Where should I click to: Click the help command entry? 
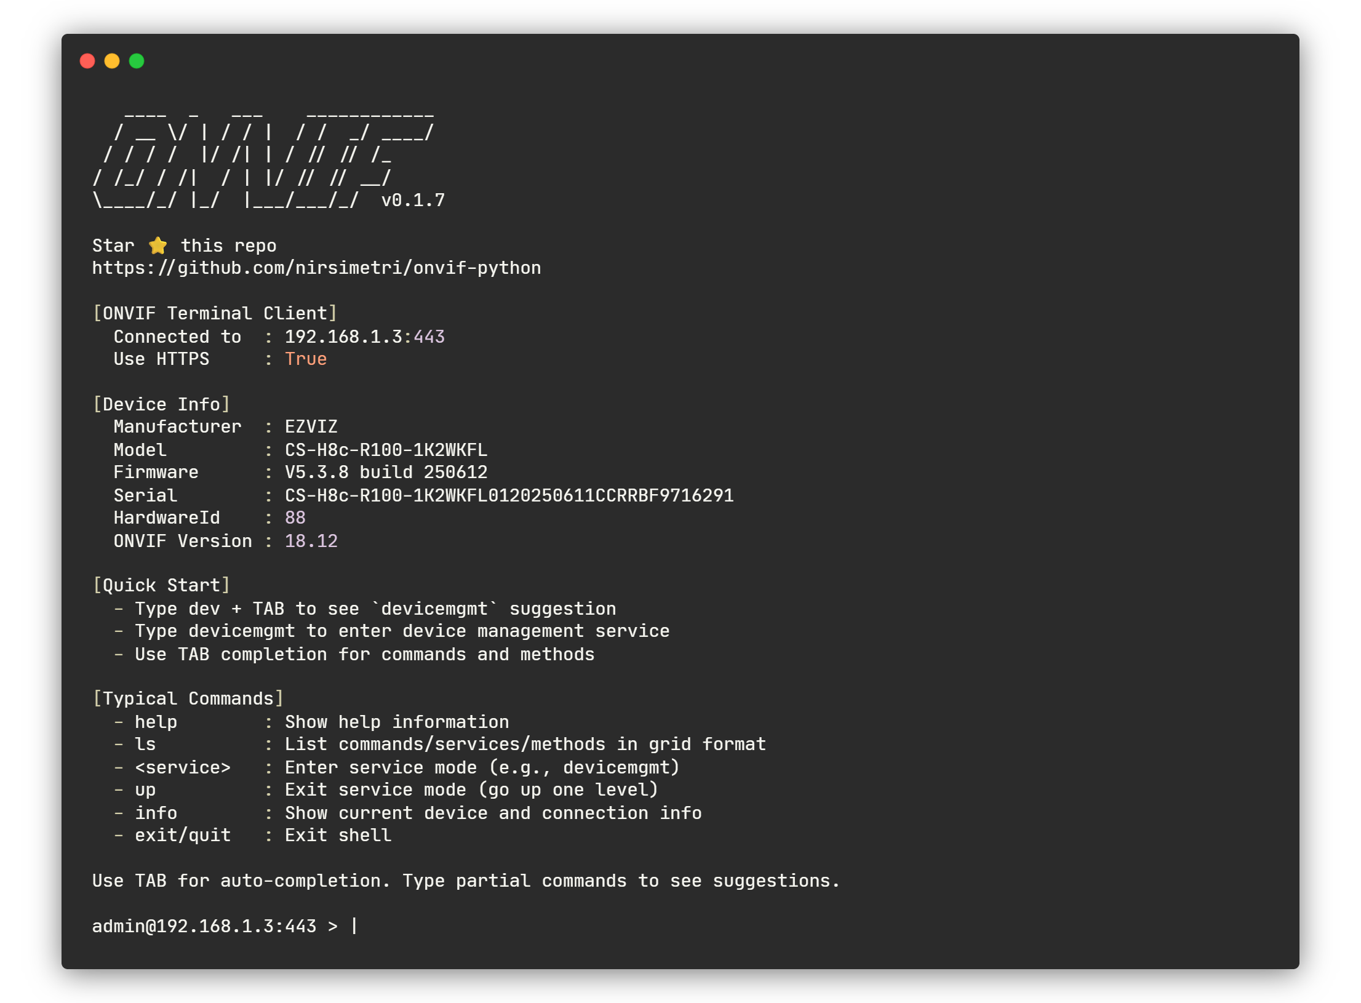coord(156,722)
